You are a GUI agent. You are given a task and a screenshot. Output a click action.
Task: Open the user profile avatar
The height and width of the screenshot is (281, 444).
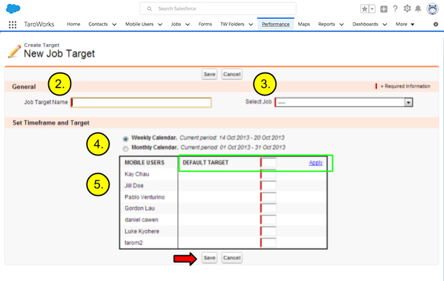click(x=431, y=9)
